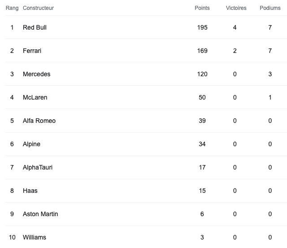
Task: Click the Victoires column header
Action: tap(236, 8)
